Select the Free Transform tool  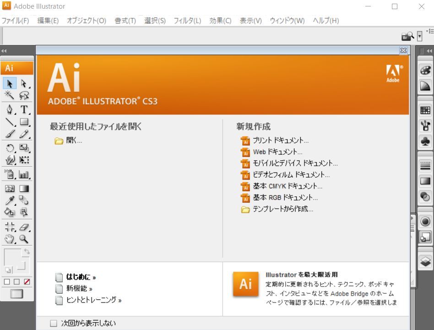24,160
